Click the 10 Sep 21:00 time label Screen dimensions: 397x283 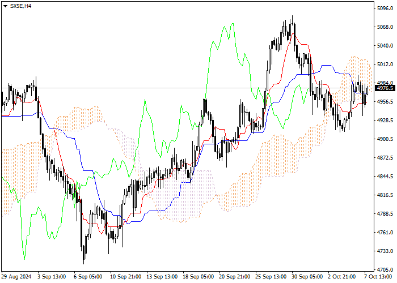click(x=125, y=277)
